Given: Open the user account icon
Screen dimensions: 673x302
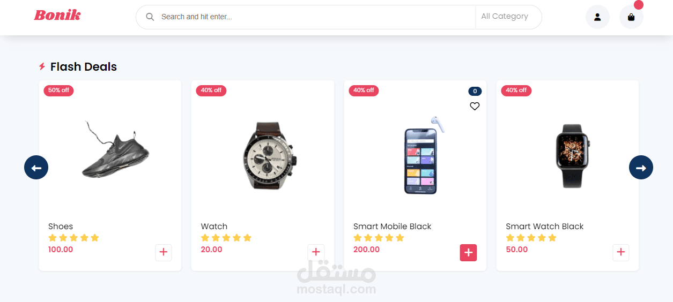Looking at the screenshot, I should tap(597, 17).
